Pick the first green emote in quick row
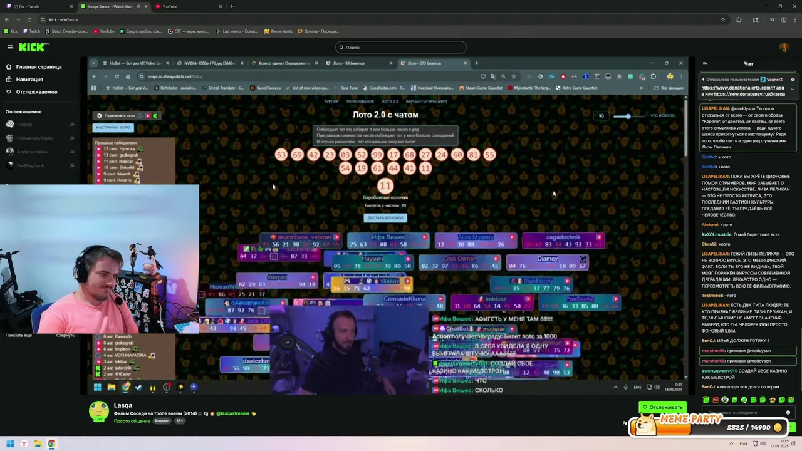Viewport: 802px width, 451px height. (x=706, y=400)
